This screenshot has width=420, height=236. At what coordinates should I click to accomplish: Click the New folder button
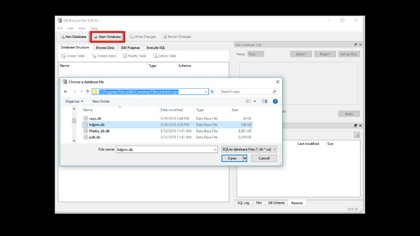[x=101, y=101]
